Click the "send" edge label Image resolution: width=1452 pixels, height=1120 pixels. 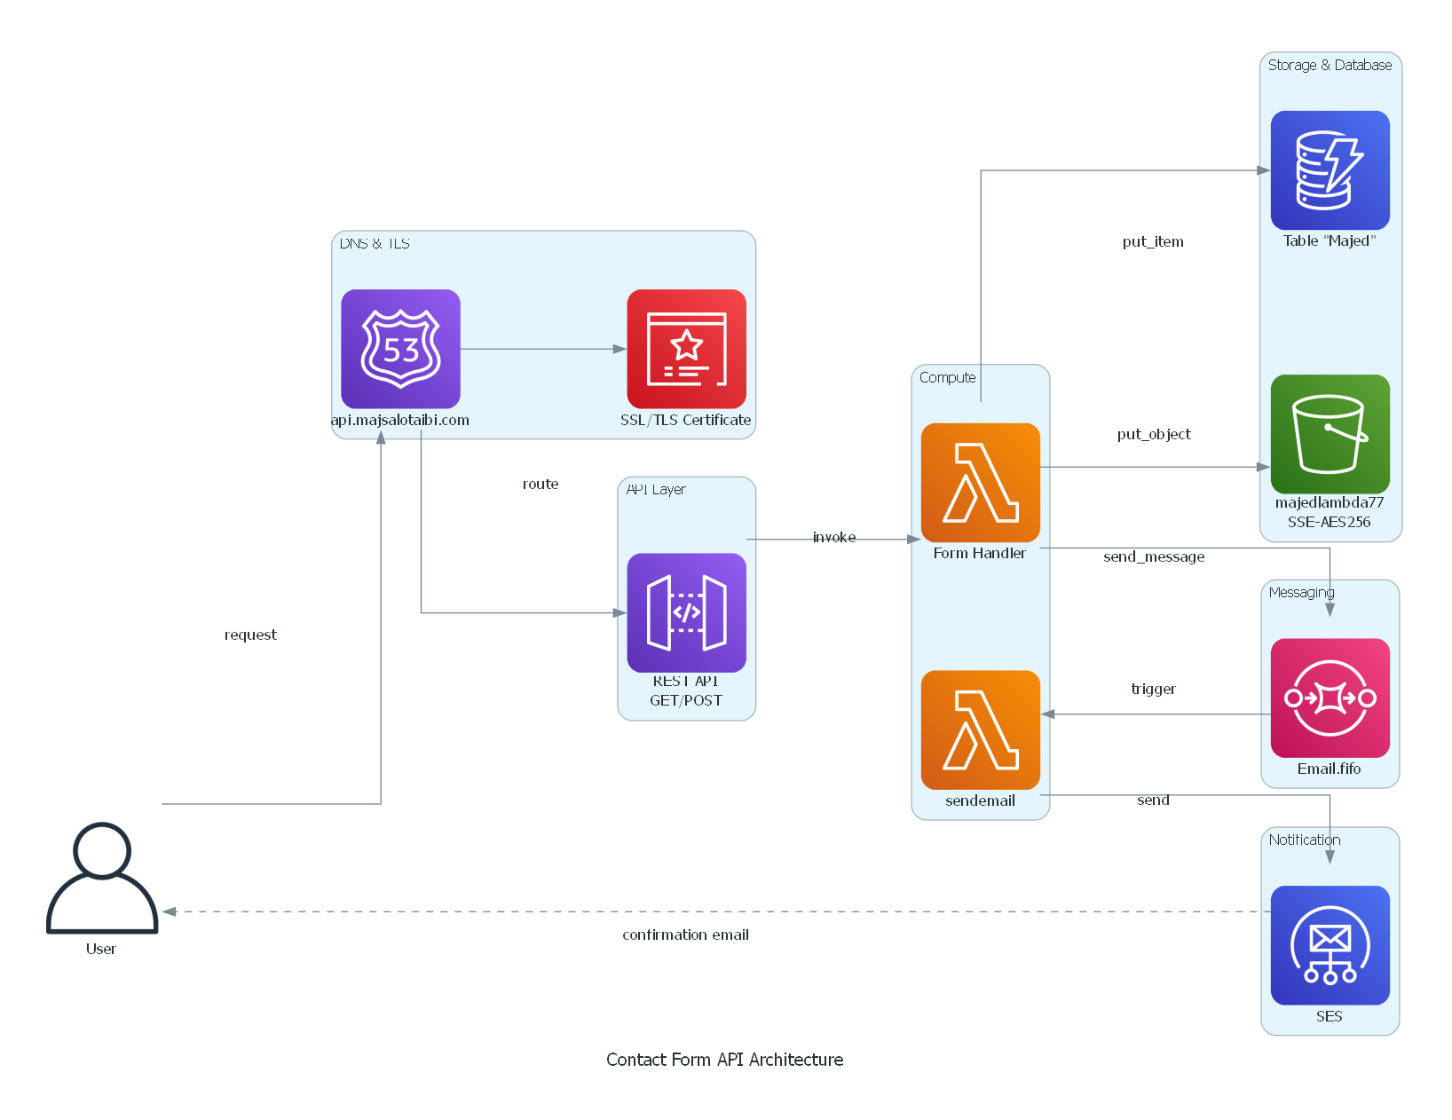1153,800
